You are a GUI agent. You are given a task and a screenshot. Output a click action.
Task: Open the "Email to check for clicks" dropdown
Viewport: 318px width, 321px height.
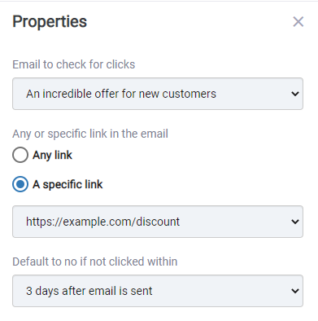tap(158, 94)
